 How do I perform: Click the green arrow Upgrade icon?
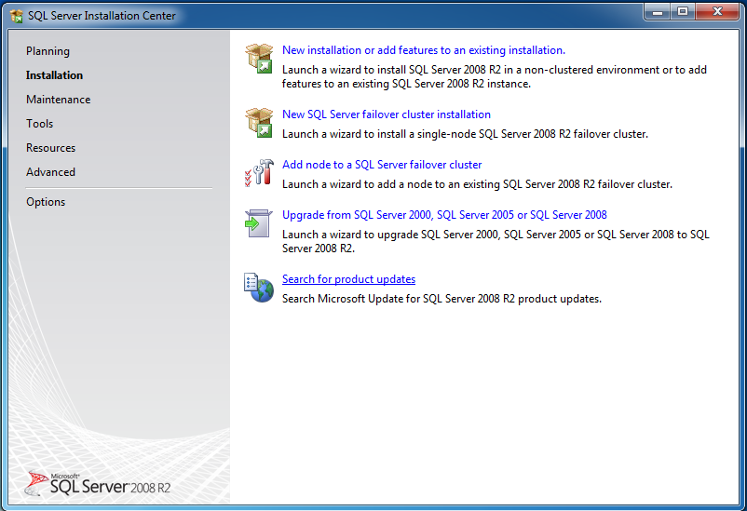259,222
